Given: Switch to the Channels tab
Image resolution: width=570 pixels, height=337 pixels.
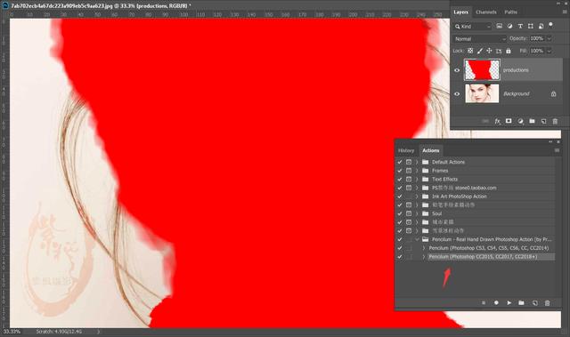Looking at the screenshot, I should 486,12.
